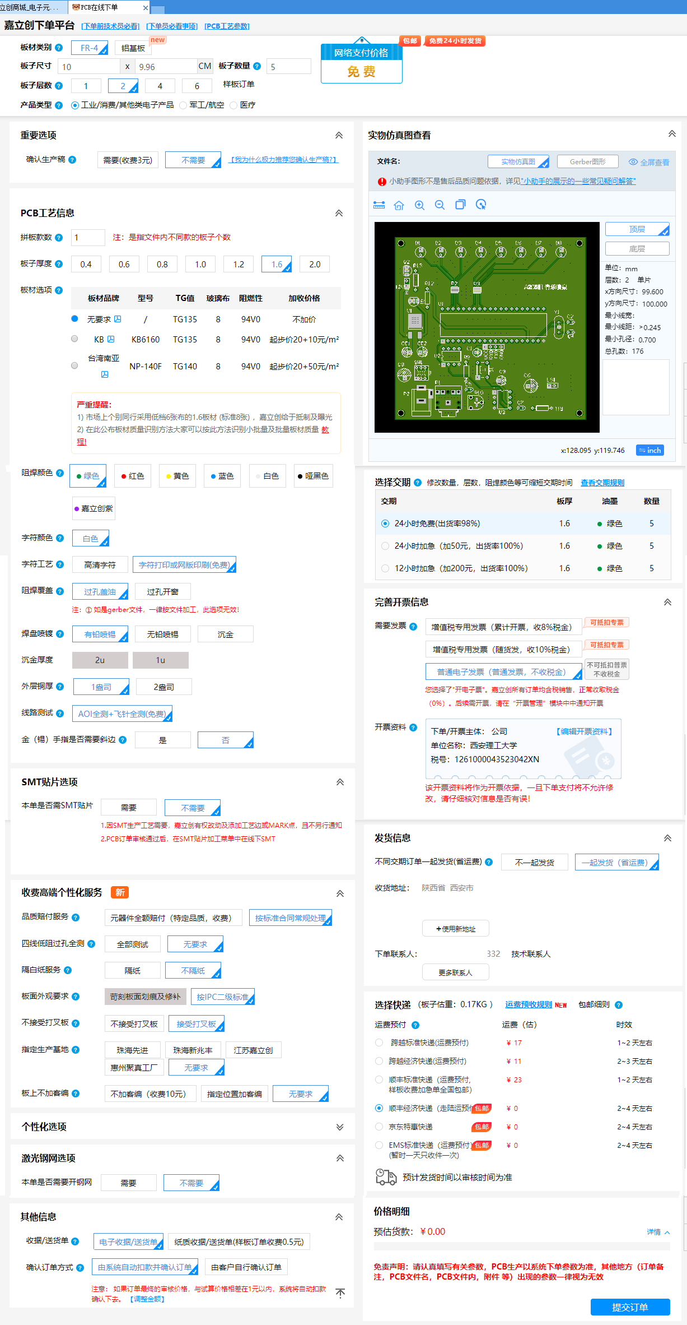Open the 台湾南亚 board datasheet icon
687x1325 pixels.
[104, 374]
